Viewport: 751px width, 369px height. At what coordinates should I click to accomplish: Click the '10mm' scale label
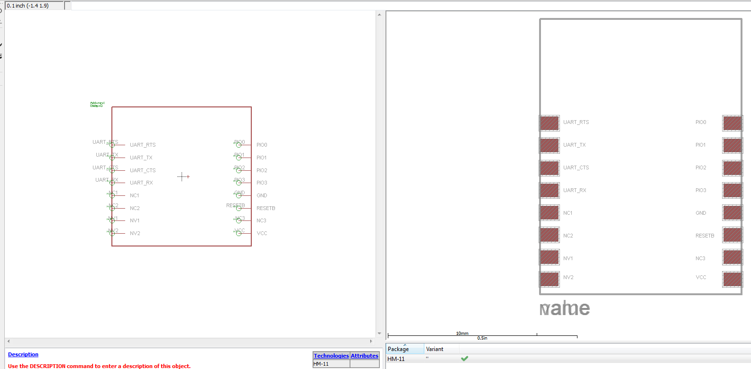coord(462,333)
